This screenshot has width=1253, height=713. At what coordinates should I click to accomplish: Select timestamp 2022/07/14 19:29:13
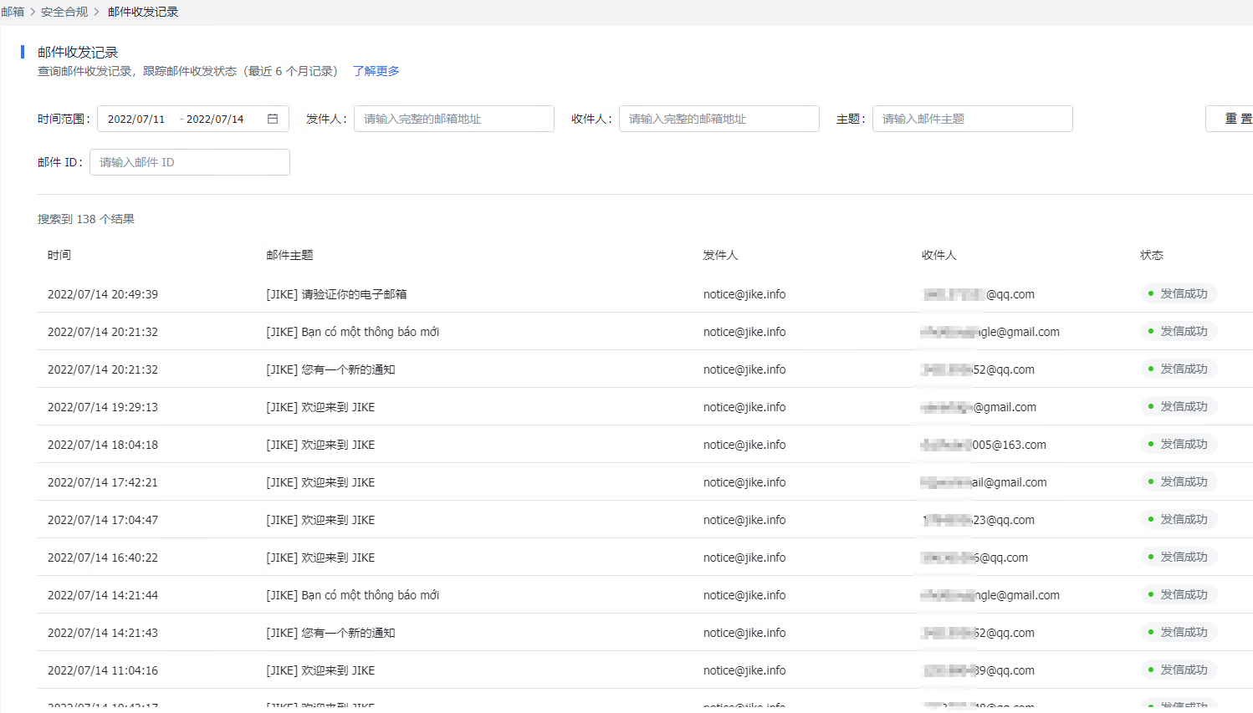click(x=103, y=407)
